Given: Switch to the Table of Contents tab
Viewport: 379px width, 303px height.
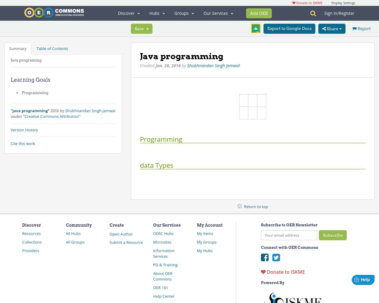Looking at the screenshot, I should [x=52, y=49].
